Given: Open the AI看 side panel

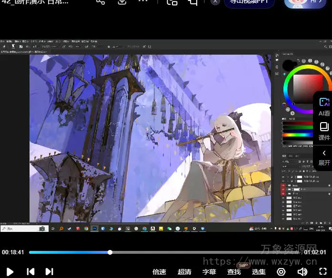Looking at the screenshot, I should point(324,107).
